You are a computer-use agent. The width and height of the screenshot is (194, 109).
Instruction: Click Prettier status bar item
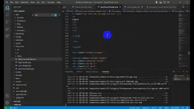(175, 108)
